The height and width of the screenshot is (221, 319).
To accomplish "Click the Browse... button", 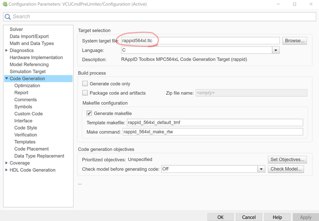I will 295,41.
